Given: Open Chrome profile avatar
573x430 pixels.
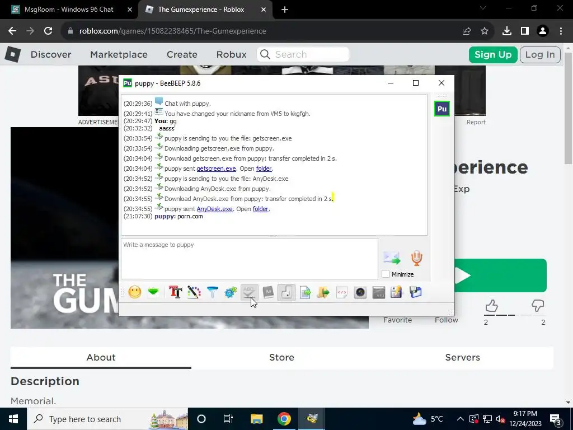Looking at the screenshot, I should click(x=543, y=31).
